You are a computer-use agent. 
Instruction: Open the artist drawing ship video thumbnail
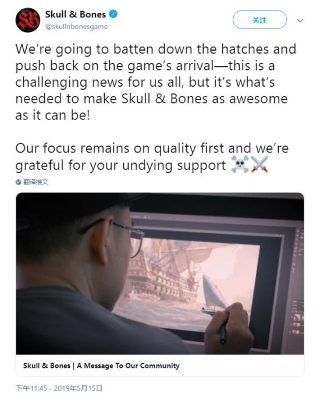160,274
